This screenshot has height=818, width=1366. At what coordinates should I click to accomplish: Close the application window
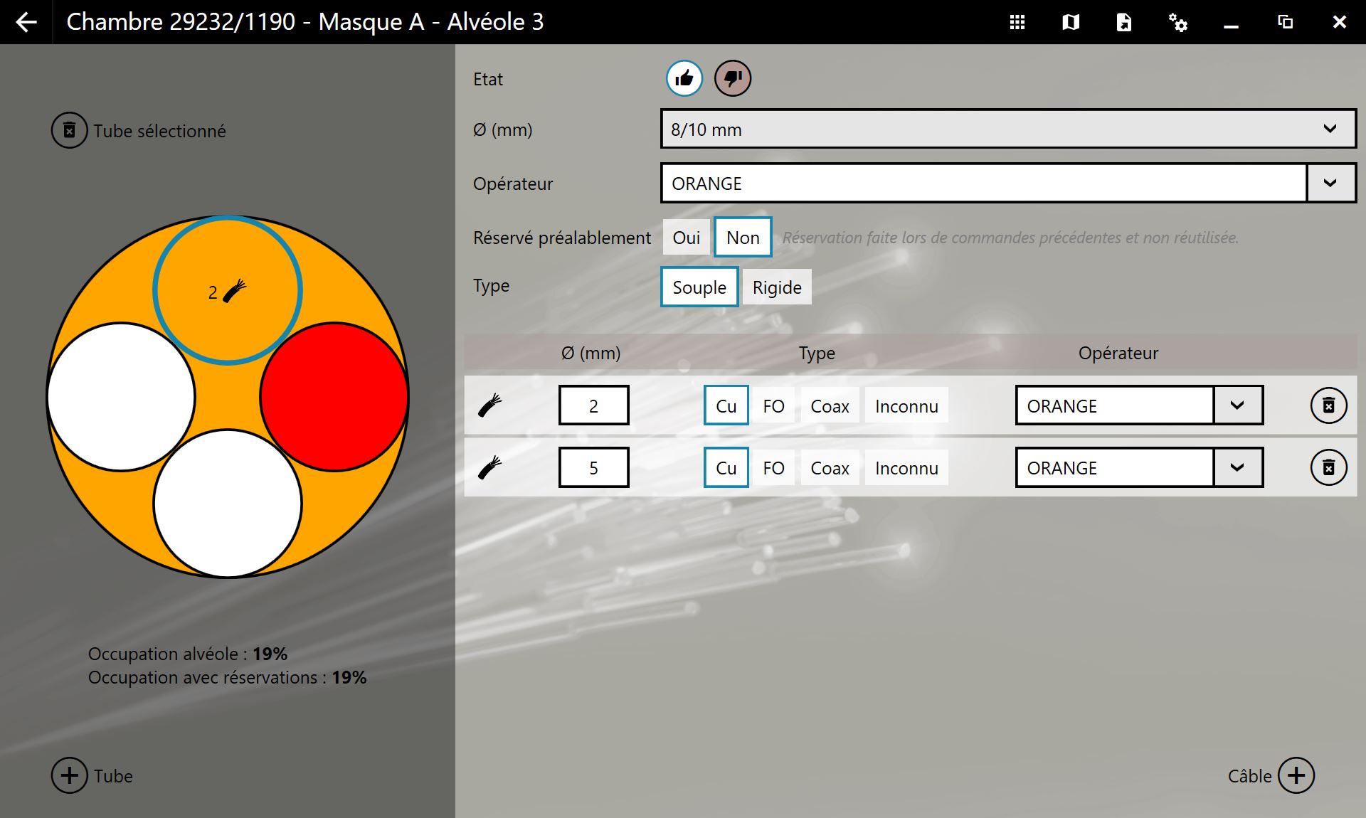pyautogui.click(x=1339, y=22)
